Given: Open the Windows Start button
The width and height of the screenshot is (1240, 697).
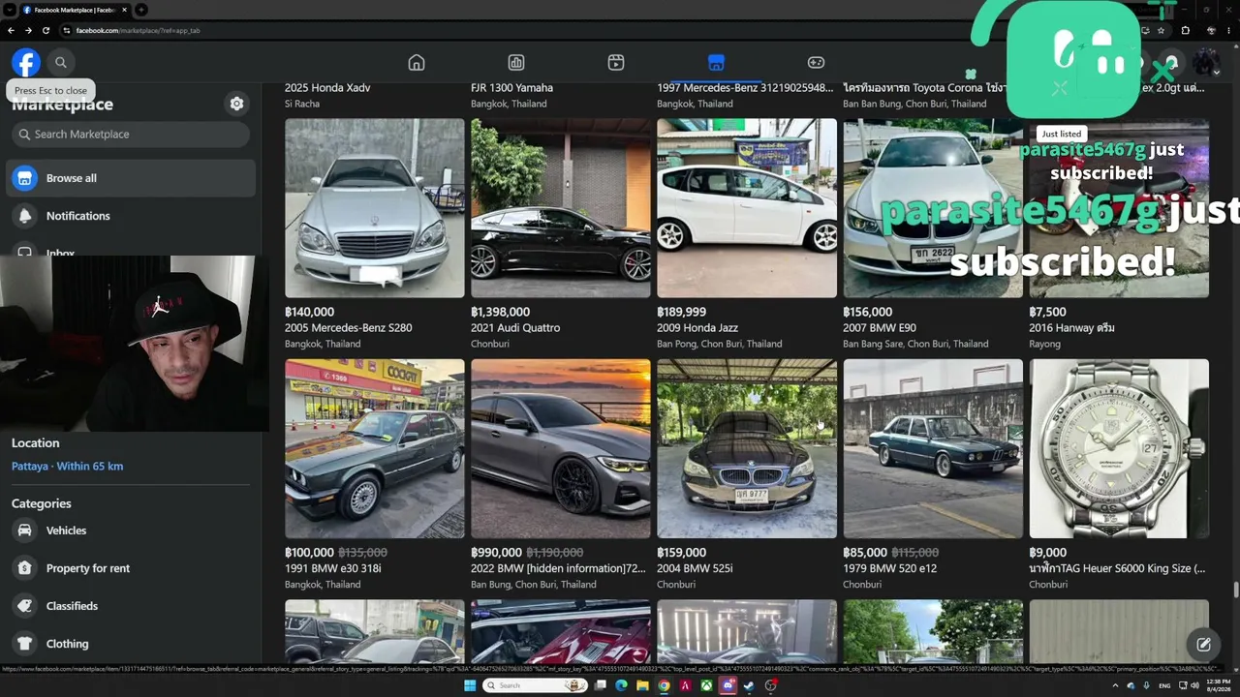Looking at the screenshot, I should [x=470, y=685].
